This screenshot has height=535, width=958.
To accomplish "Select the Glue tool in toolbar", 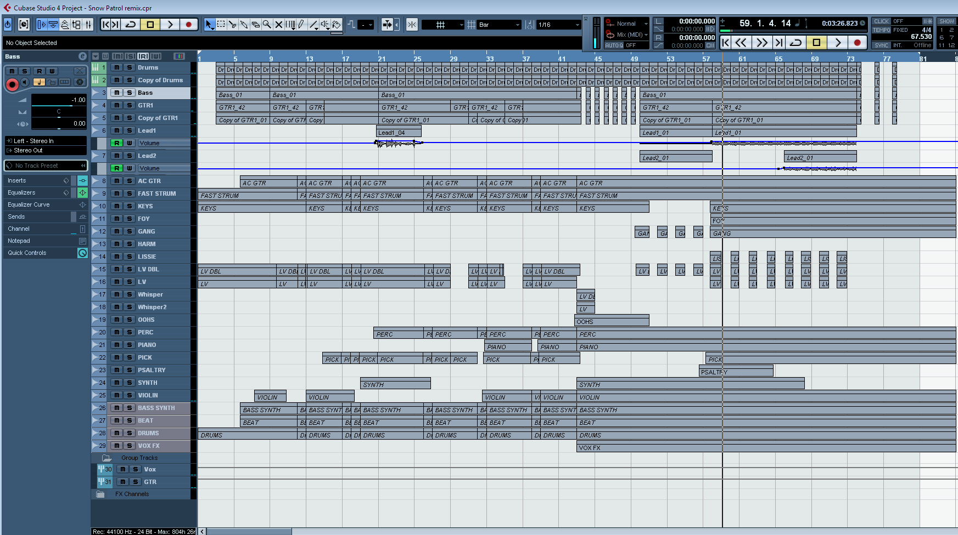I will click(244, 25).
